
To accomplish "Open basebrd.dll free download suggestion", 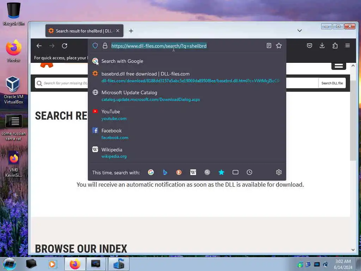I will click(x=187, y=77).
